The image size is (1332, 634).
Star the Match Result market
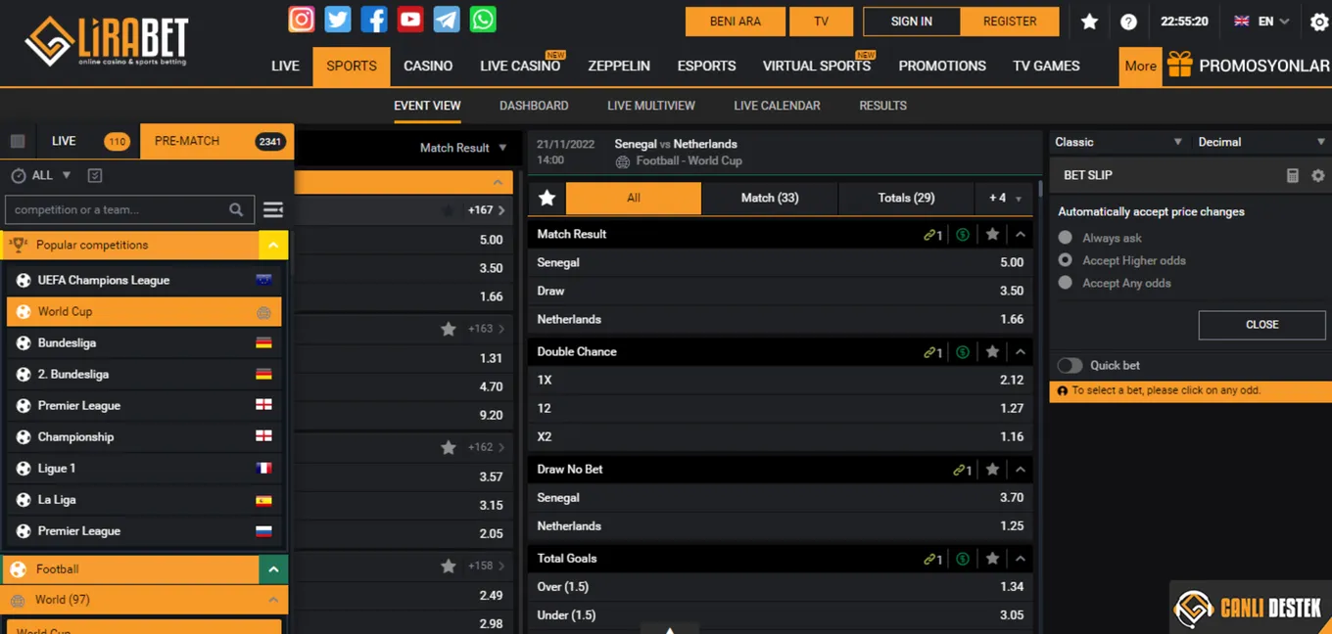click(x=992, y=235)
